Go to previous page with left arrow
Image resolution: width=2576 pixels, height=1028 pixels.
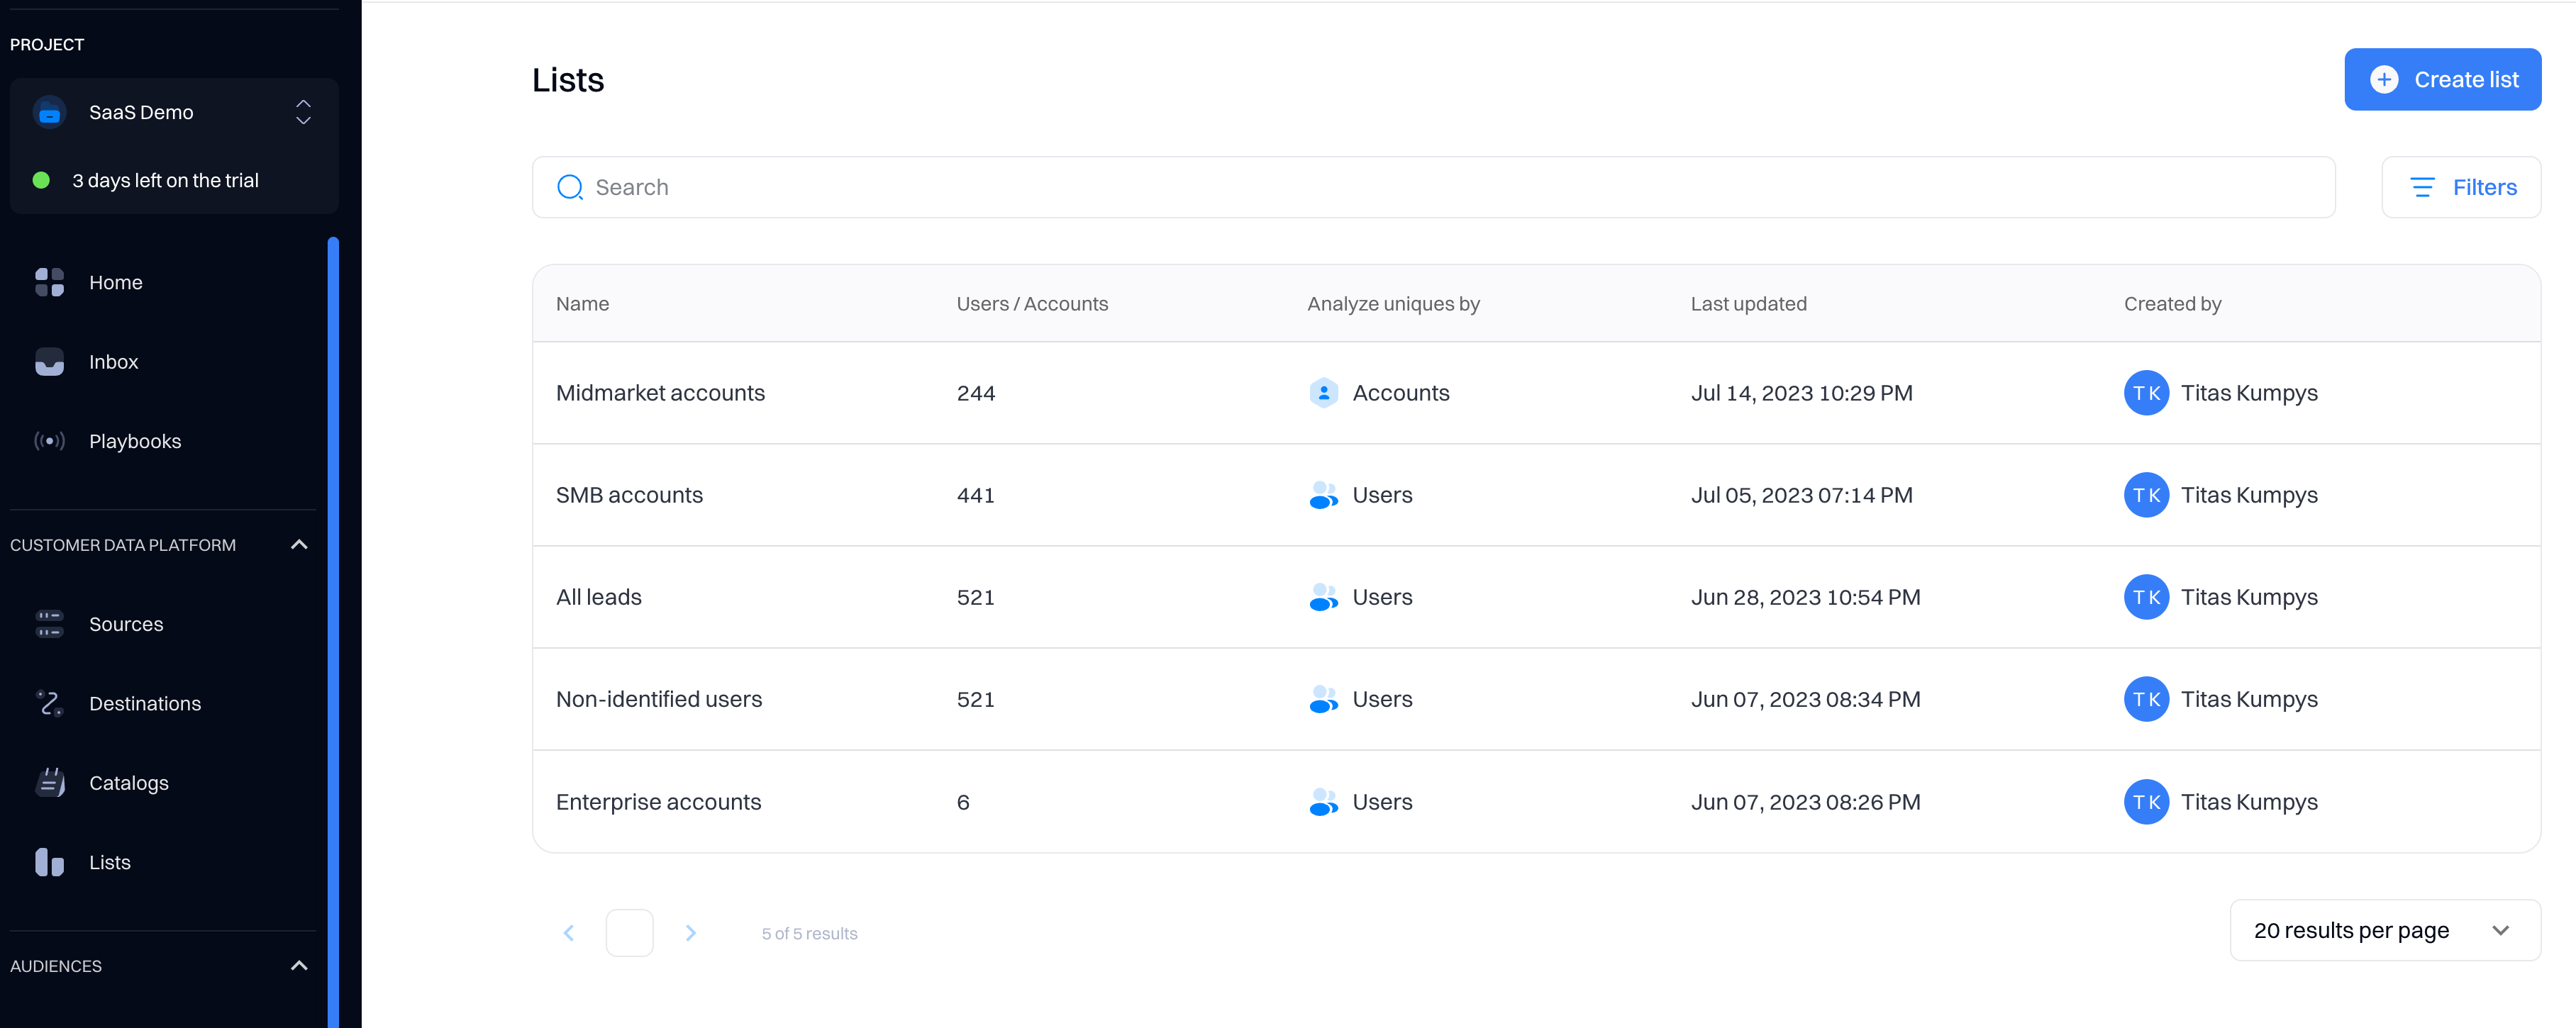click(569, 933)
